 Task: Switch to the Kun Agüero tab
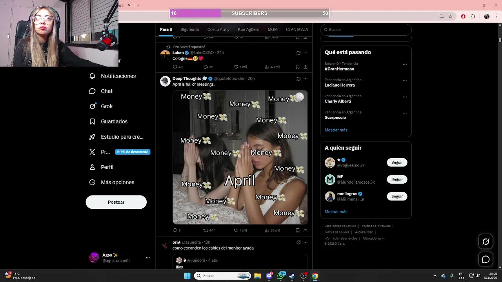(249, 29)
